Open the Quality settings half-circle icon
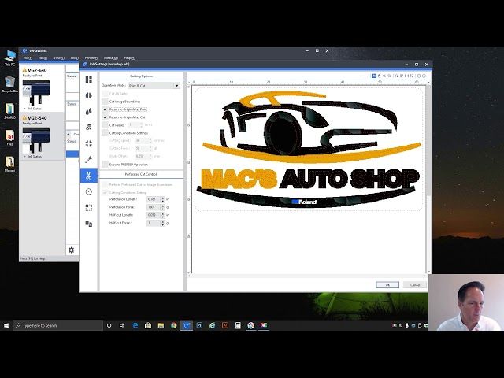 [x=89, y=95]
